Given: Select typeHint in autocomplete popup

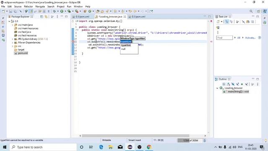Looking at the screenshot, I should tap(126, 45).
